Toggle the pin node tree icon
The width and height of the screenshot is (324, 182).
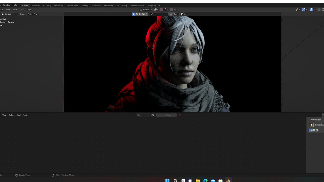pyautogui.click(x=180, y=115)
